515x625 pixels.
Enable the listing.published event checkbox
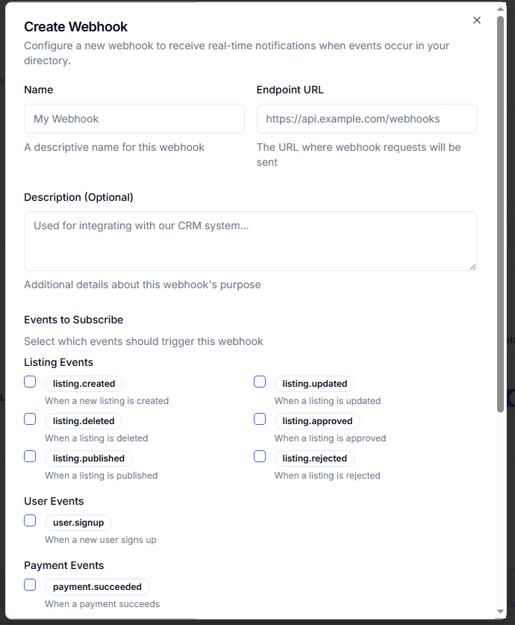[x=29, y=456]
